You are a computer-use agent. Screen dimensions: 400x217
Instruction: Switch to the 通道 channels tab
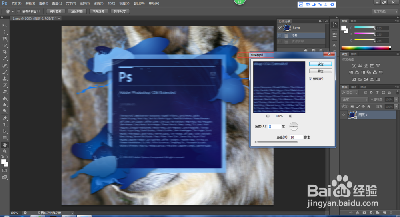point(354,87)
